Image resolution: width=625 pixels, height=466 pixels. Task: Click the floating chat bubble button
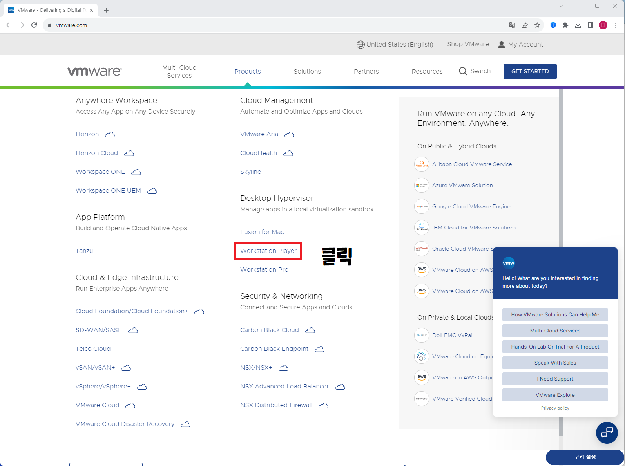click(x=607, y=433)
